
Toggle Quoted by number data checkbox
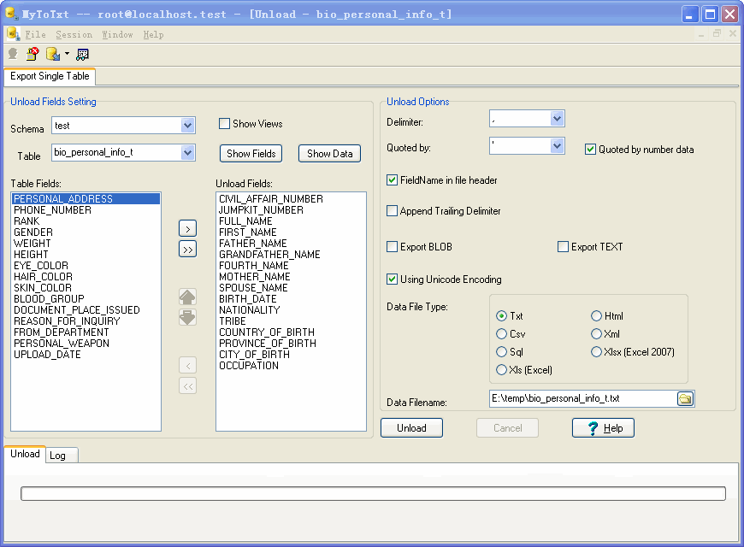coord(590,150)
